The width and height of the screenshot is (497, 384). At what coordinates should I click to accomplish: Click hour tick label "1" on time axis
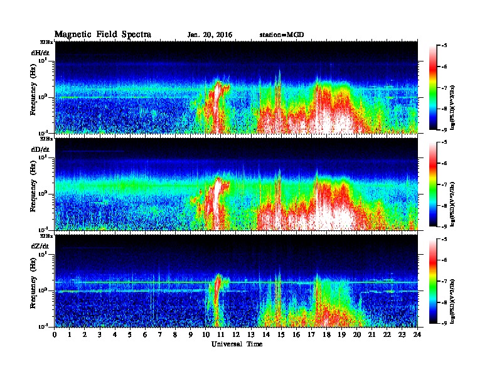tap(70, 335)
